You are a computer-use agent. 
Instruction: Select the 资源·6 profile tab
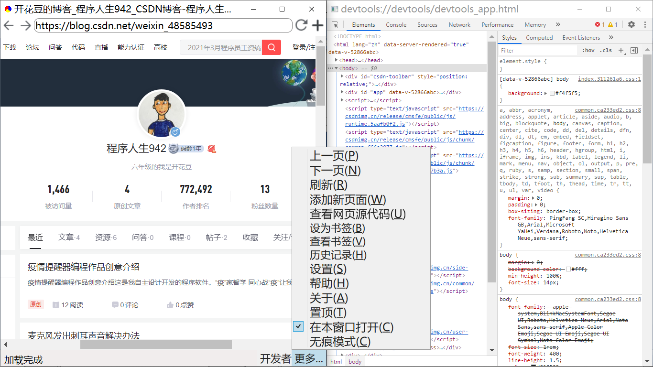click(106, 237)
